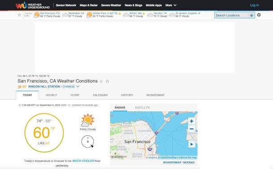273x169 pixels.
Task: Select Manhattan, NY popular city
Action: point(76,13)
